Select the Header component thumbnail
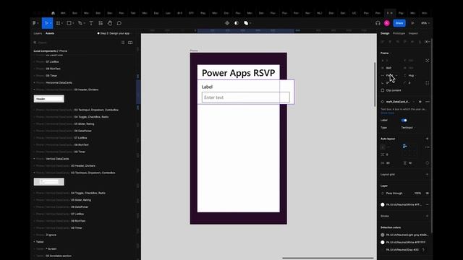Image resolution: width=463 pixels, height=260 pixels. tap(48, 99)
